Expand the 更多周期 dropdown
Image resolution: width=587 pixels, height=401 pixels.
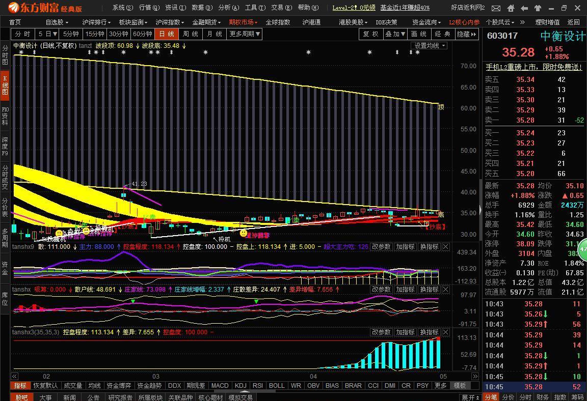(245, 34)
